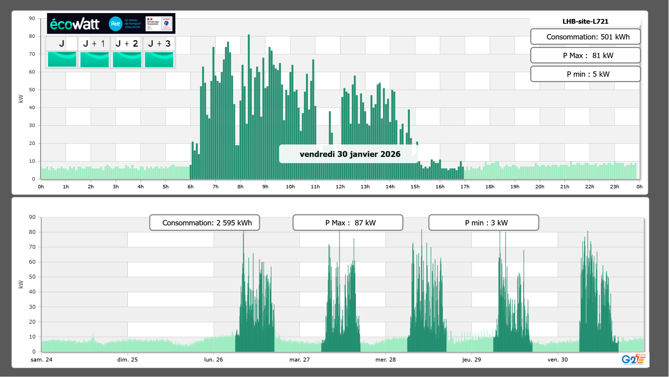
Task: Click the G2E France logo
Action: pos(634,359)
